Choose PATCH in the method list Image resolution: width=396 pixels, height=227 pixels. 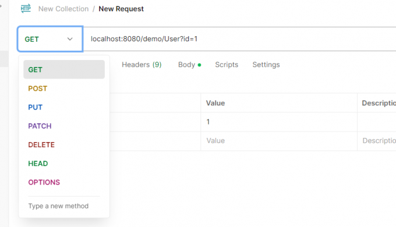(x=64, y=126)
